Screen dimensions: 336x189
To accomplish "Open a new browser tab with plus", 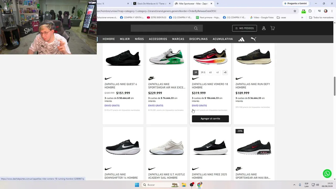I will (218, 3).
